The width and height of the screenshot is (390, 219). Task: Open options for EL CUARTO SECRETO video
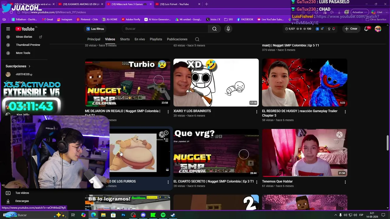tap(257, 182)
